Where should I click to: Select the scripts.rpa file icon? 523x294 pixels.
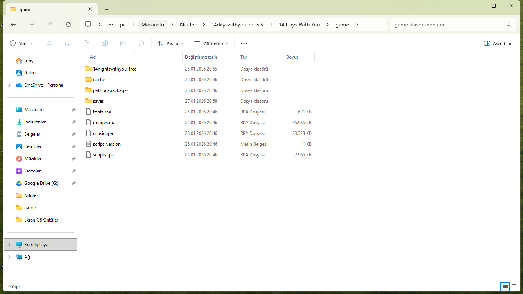(89, 155)
